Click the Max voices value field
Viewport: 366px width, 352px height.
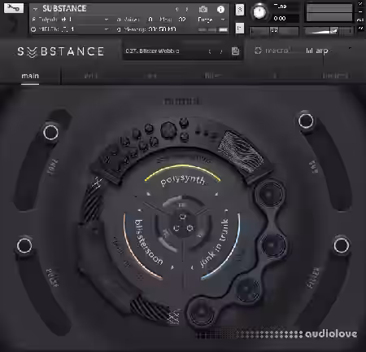(182, 20)
